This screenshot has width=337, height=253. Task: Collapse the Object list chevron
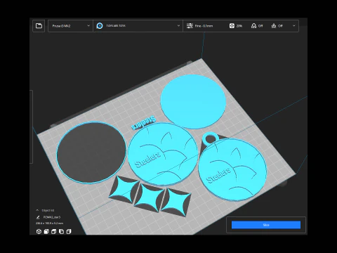point(37,210)
